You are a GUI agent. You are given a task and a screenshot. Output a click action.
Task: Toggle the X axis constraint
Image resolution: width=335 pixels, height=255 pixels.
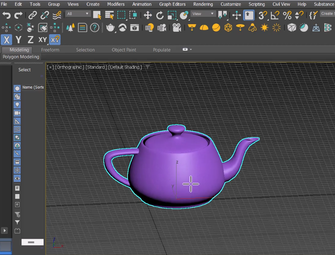coord(7,40)
